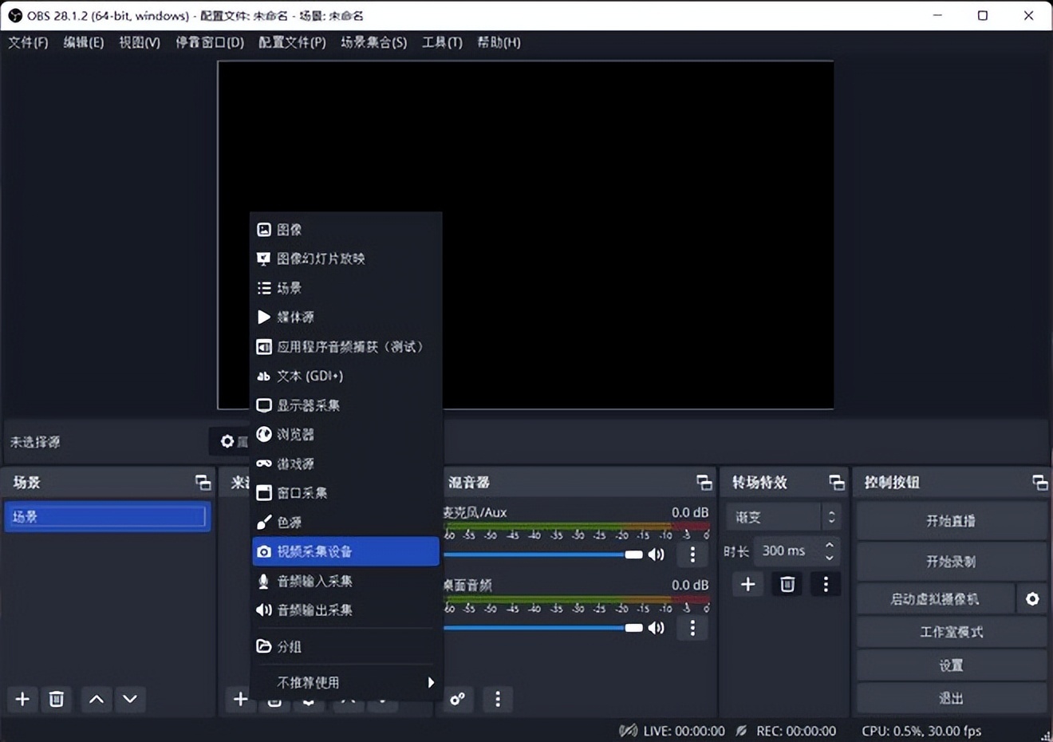Add a 浏览器 source
Viewport: 1053px width, 742px height.
pos(345,435)
